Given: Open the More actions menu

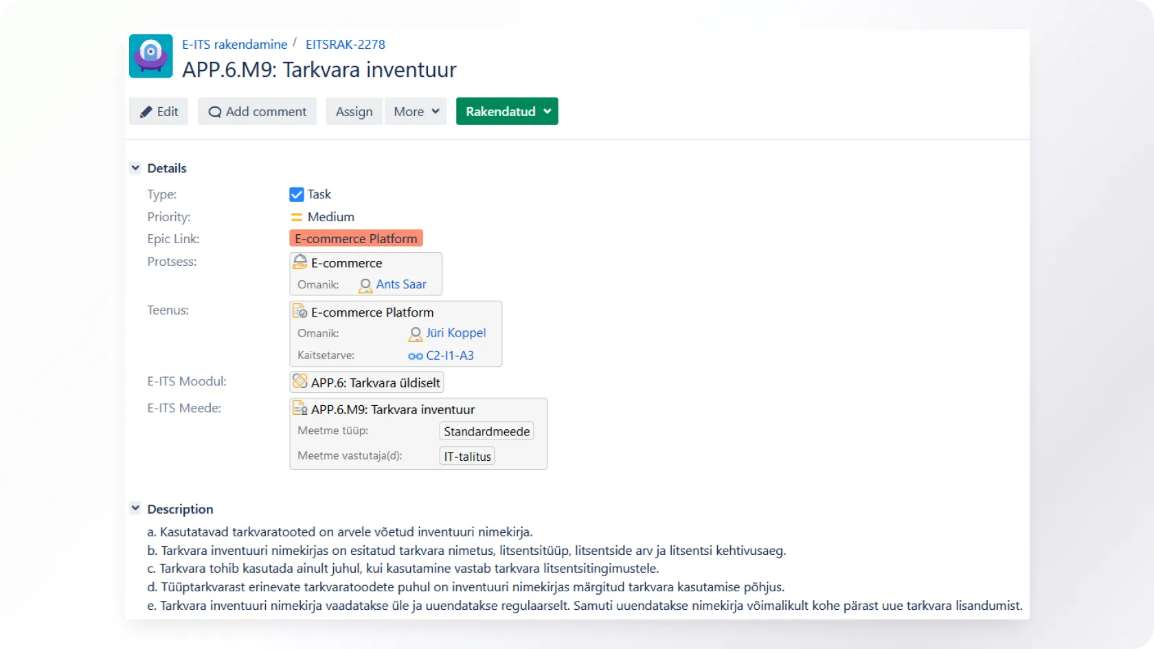Looking at the screenshot, I should coord(416,111).
